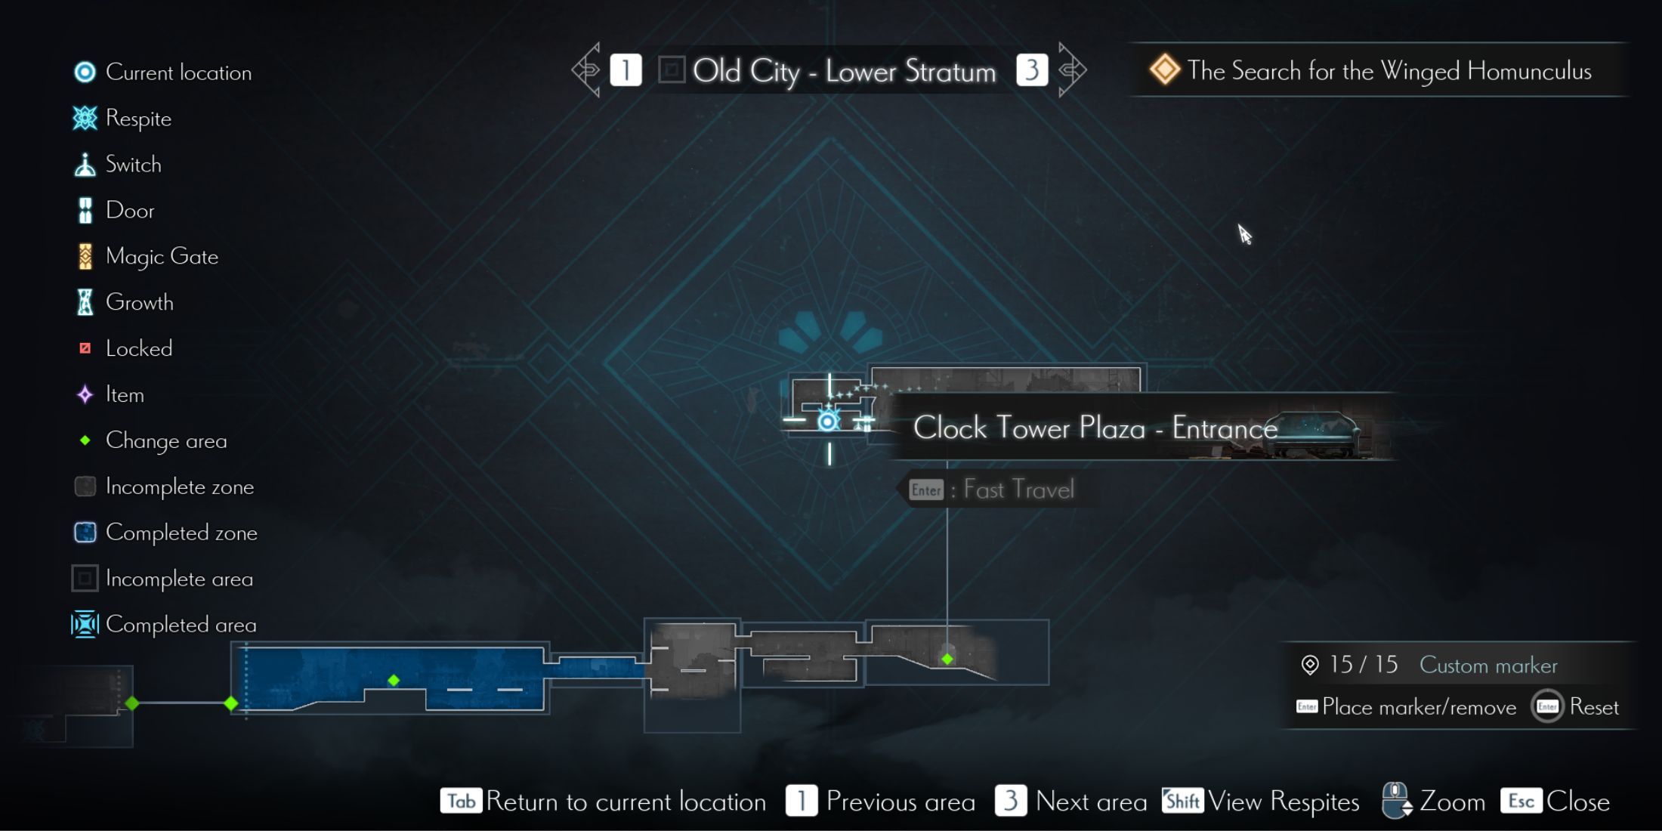
Task: Click the Growth map icon
Action: 84,302
